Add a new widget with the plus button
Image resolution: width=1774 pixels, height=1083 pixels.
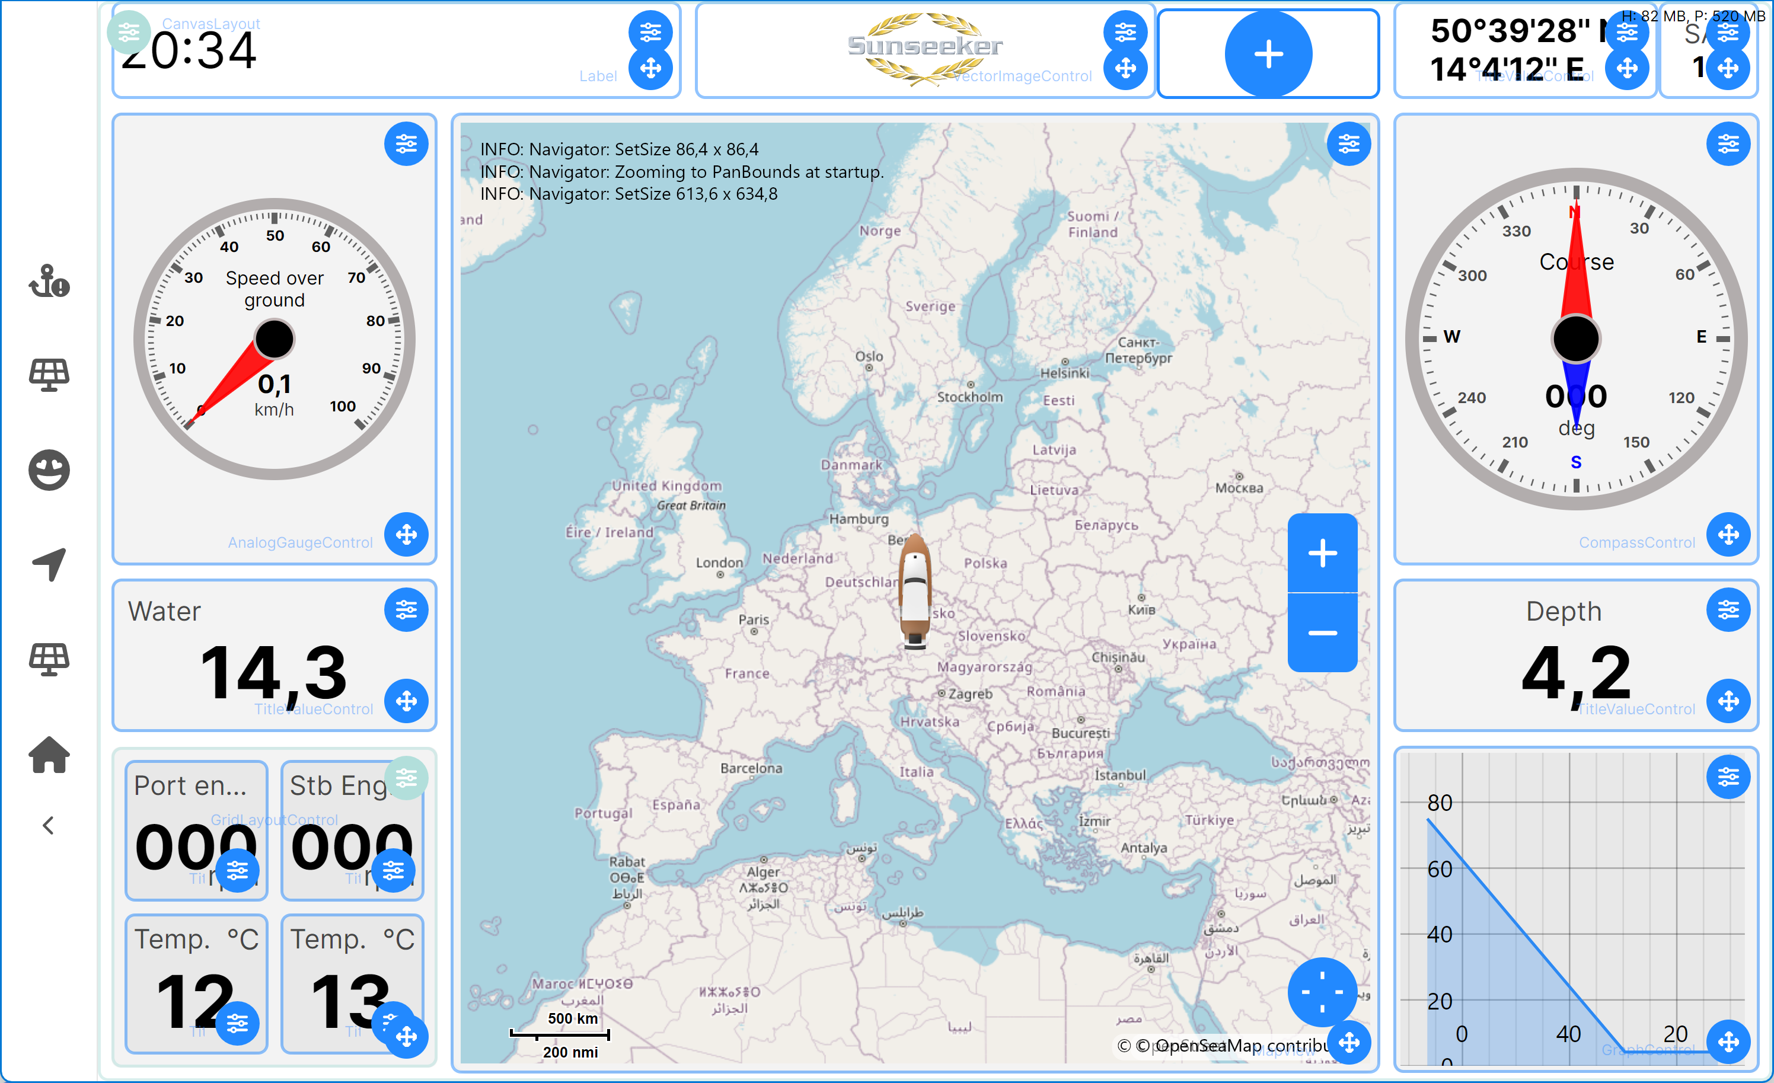[x=1269, y=54]
